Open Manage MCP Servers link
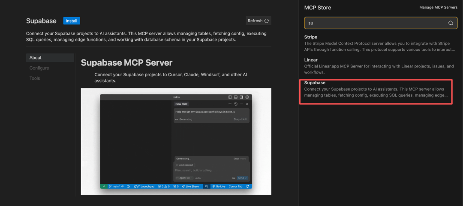The width and height of the screenshot is (463, 206). (438, 7)
